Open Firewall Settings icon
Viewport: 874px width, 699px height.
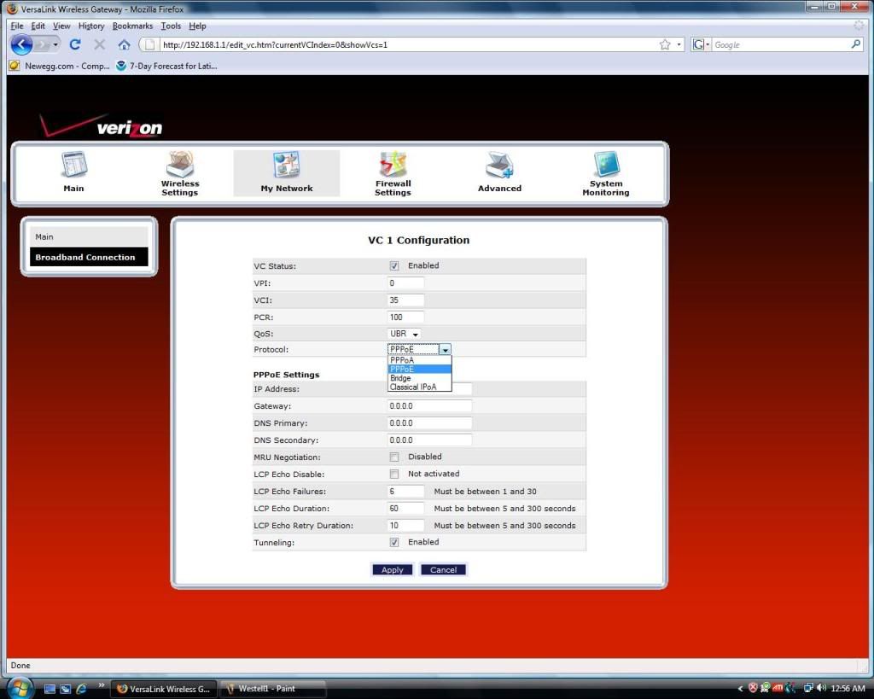pos(393,165)
